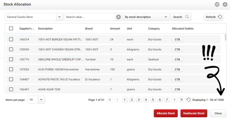Focus the Search value input field

point(90,17)
